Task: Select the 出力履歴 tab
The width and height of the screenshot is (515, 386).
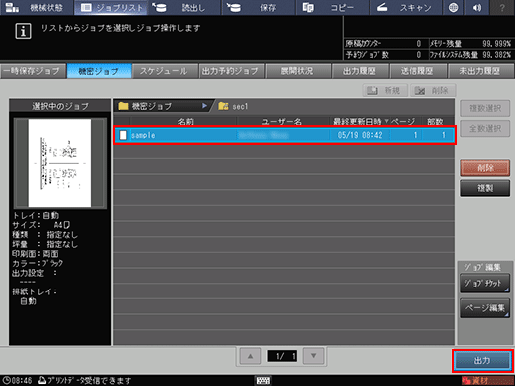Action: pos(360,71)
